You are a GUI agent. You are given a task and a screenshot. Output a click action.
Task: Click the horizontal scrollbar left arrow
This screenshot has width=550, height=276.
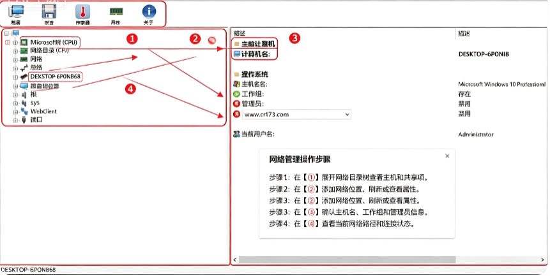[x=235, y=259]
